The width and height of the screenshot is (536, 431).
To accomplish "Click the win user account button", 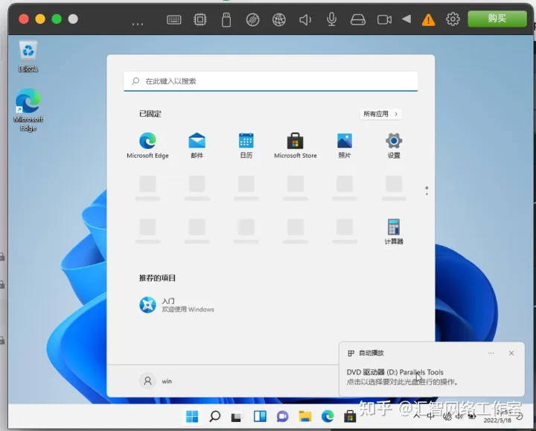I will 156,381.
